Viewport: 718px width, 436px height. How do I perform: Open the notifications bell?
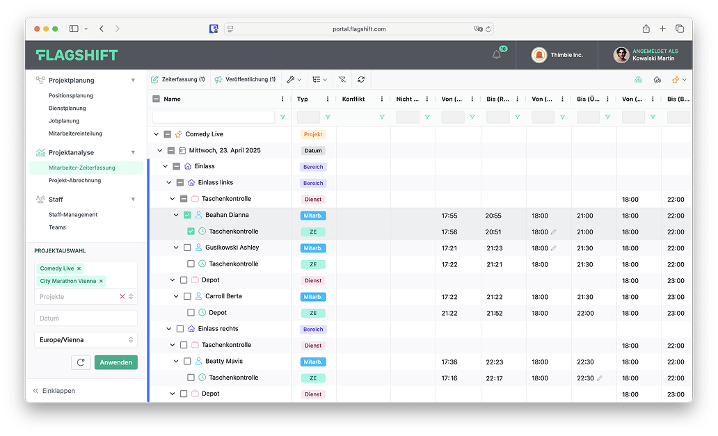click(x=497, y=55)
